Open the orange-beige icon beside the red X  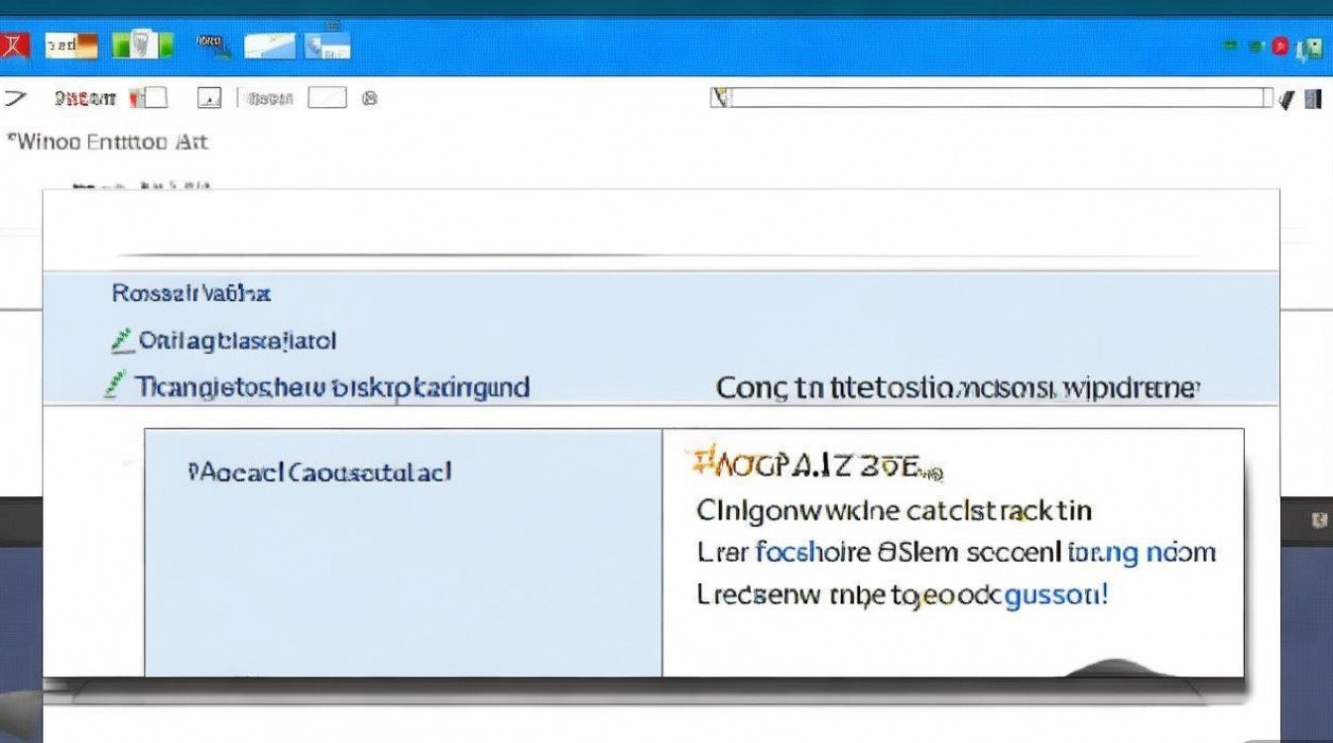point(73,46)
